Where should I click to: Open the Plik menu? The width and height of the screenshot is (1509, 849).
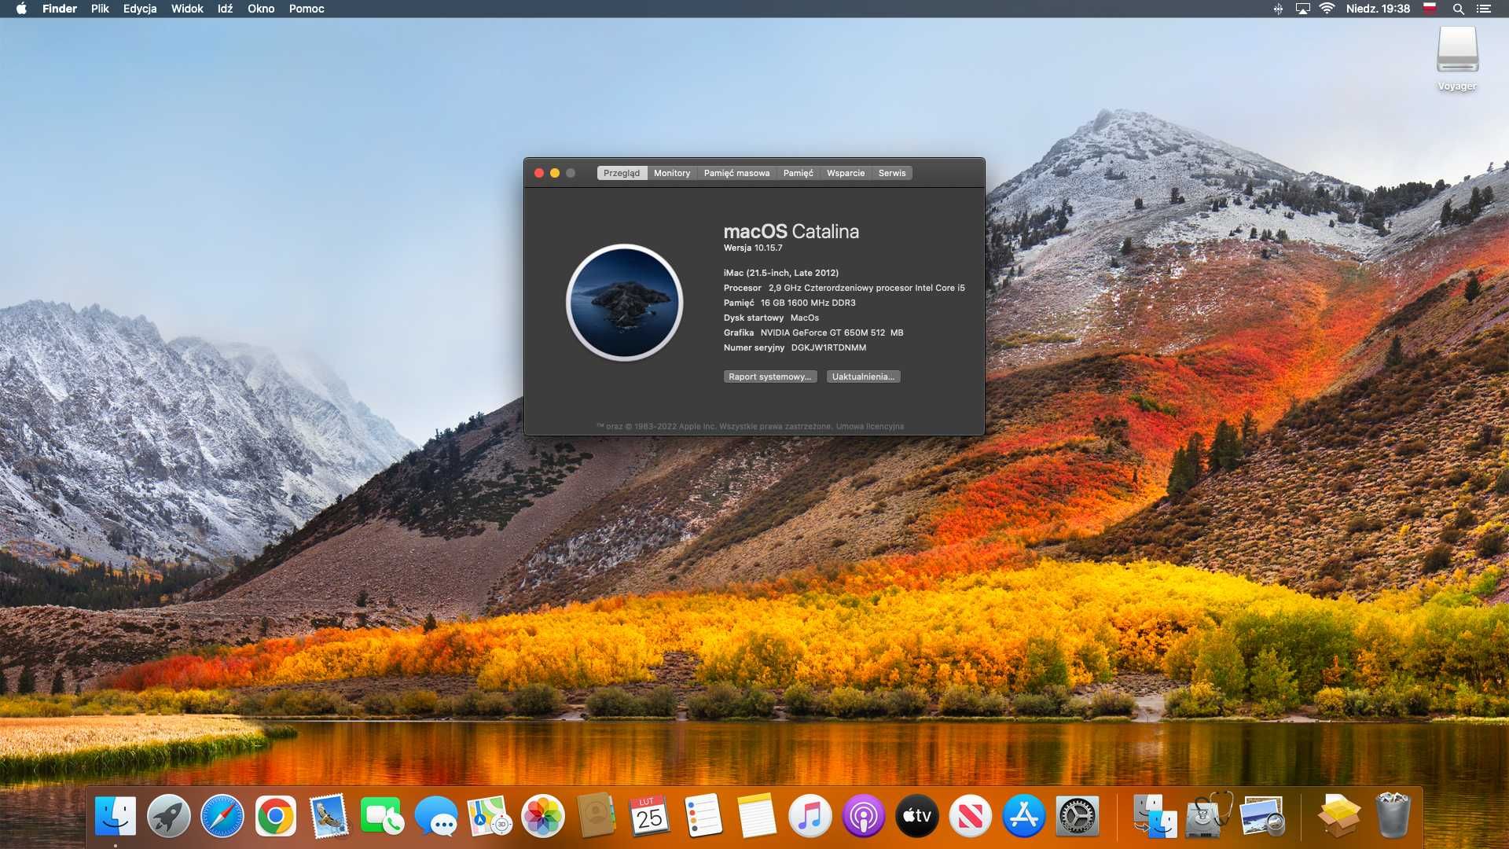click(100, 9)
